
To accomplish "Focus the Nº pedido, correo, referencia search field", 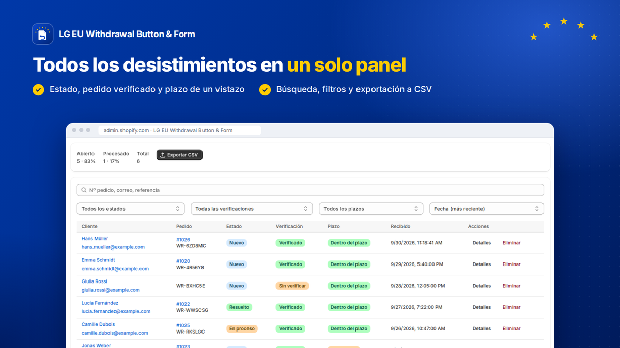I will (x=310, y=190).
